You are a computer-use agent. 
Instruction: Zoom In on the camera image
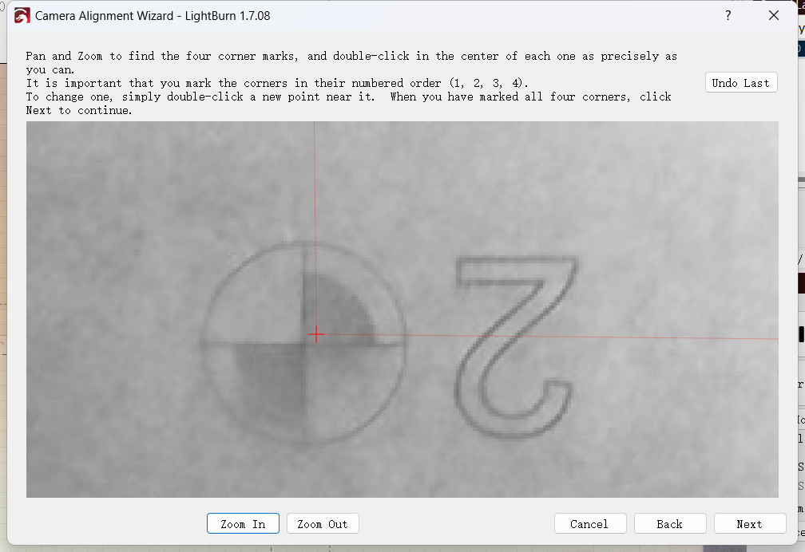[243, 524]
